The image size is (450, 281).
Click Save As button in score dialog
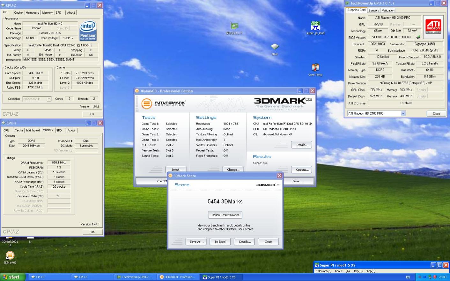pyautogui.click(x=196, y=241)
